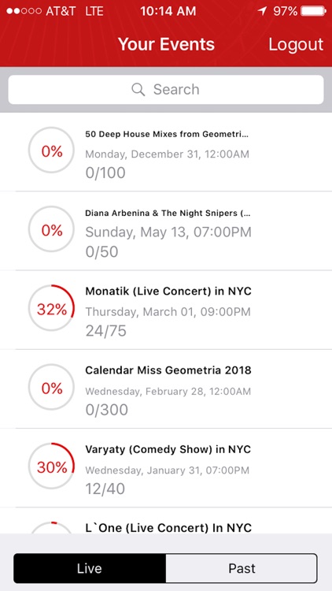
Task: Tap the 0% ring for Calendar Miss Geometria
Action: (x=52, y=387)
